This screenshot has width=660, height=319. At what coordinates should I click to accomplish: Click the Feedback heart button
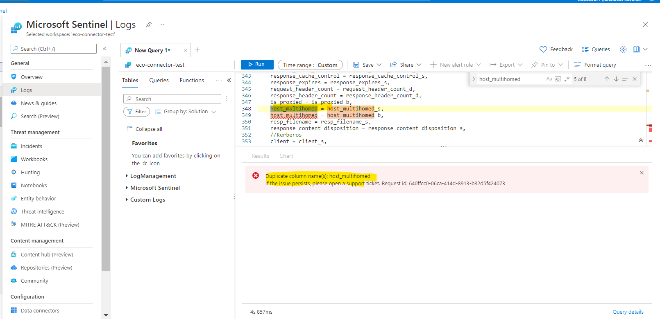(556, 49)
